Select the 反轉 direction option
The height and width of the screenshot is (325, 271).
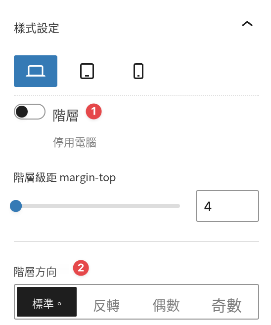click(x=106, y=306)
